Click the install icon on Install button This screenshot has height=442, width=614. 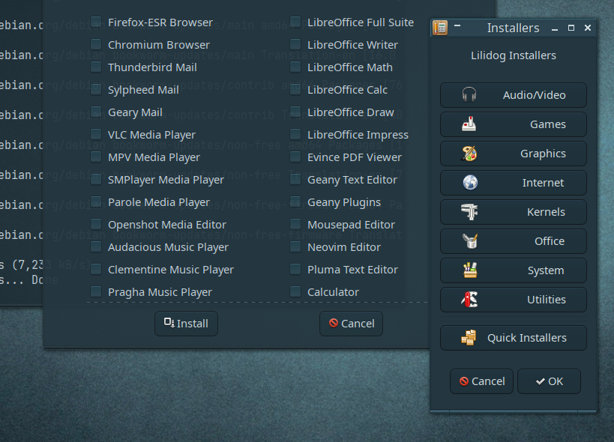coord(169,323)
